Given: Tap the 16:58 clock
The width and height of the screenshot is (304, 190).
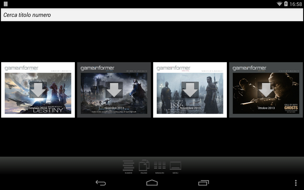Looking at the screenshot, I should coord(296,4).
